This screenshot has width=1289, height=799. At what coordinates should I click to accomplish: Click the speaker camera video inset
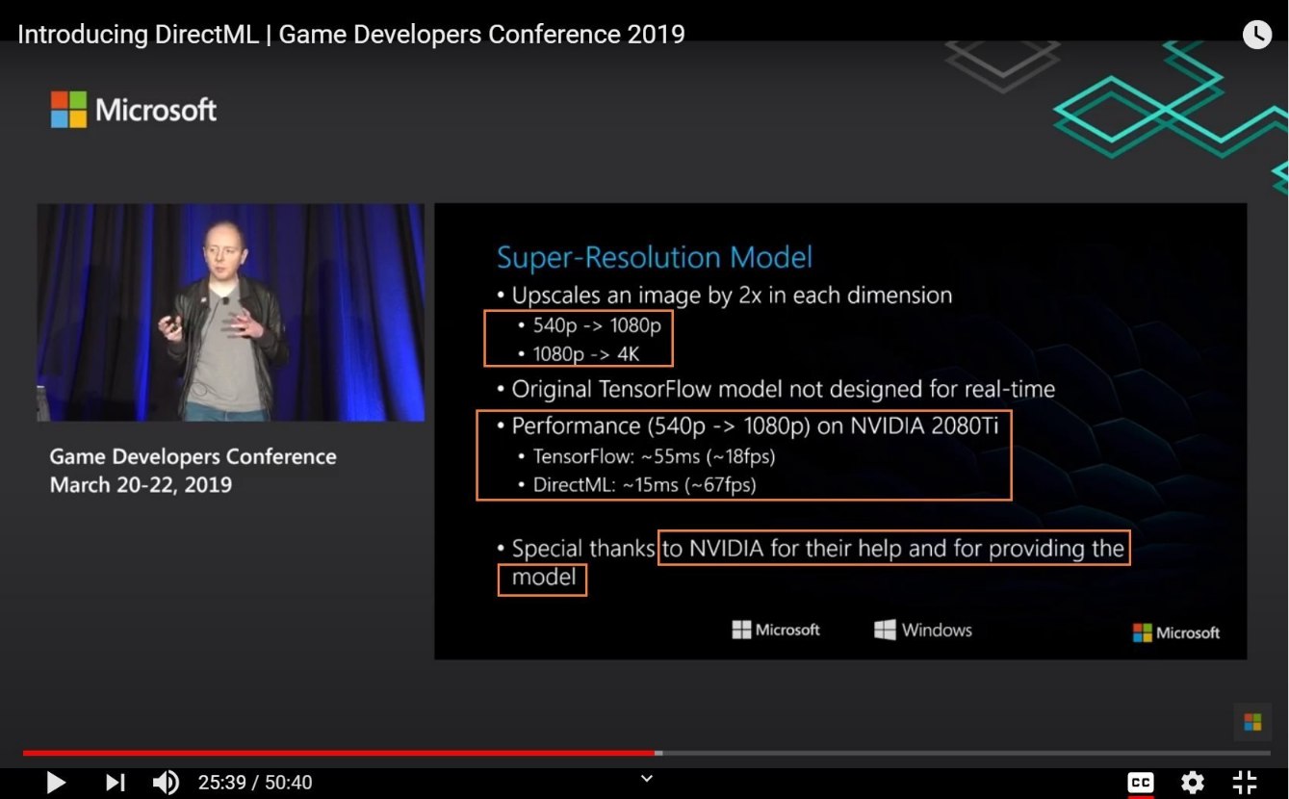coord(231,312)
